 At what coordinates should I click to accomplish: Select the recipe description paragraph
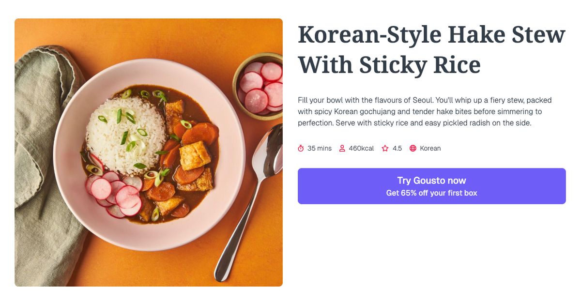[425, 111]
